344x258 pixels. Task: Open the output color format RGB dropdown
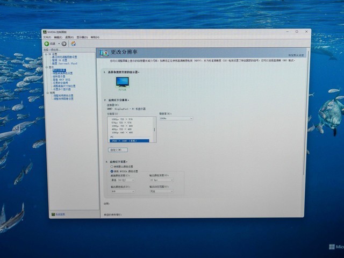pyautogui.click(x=123, y=191)
